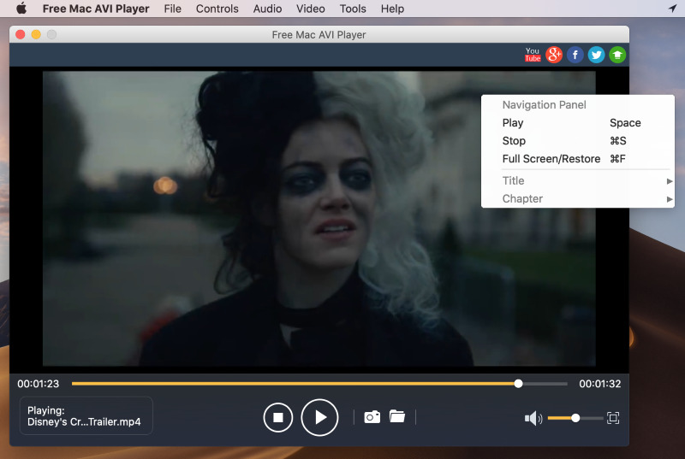Screen dimensions: 685x459
Task: Minimize the player with the yellow button
Action: pyautogui.click(x=36, y=34)
